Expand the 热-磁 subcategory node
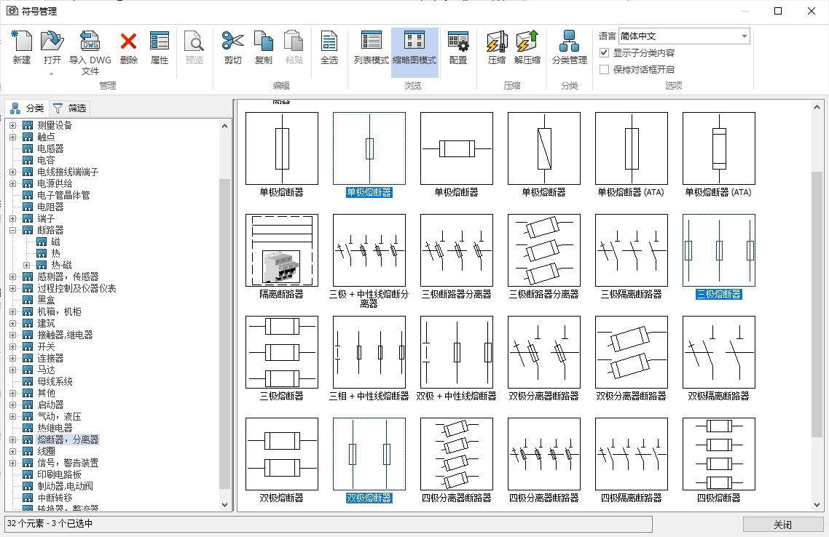829x537 pixels. click(x=27, y=265)
